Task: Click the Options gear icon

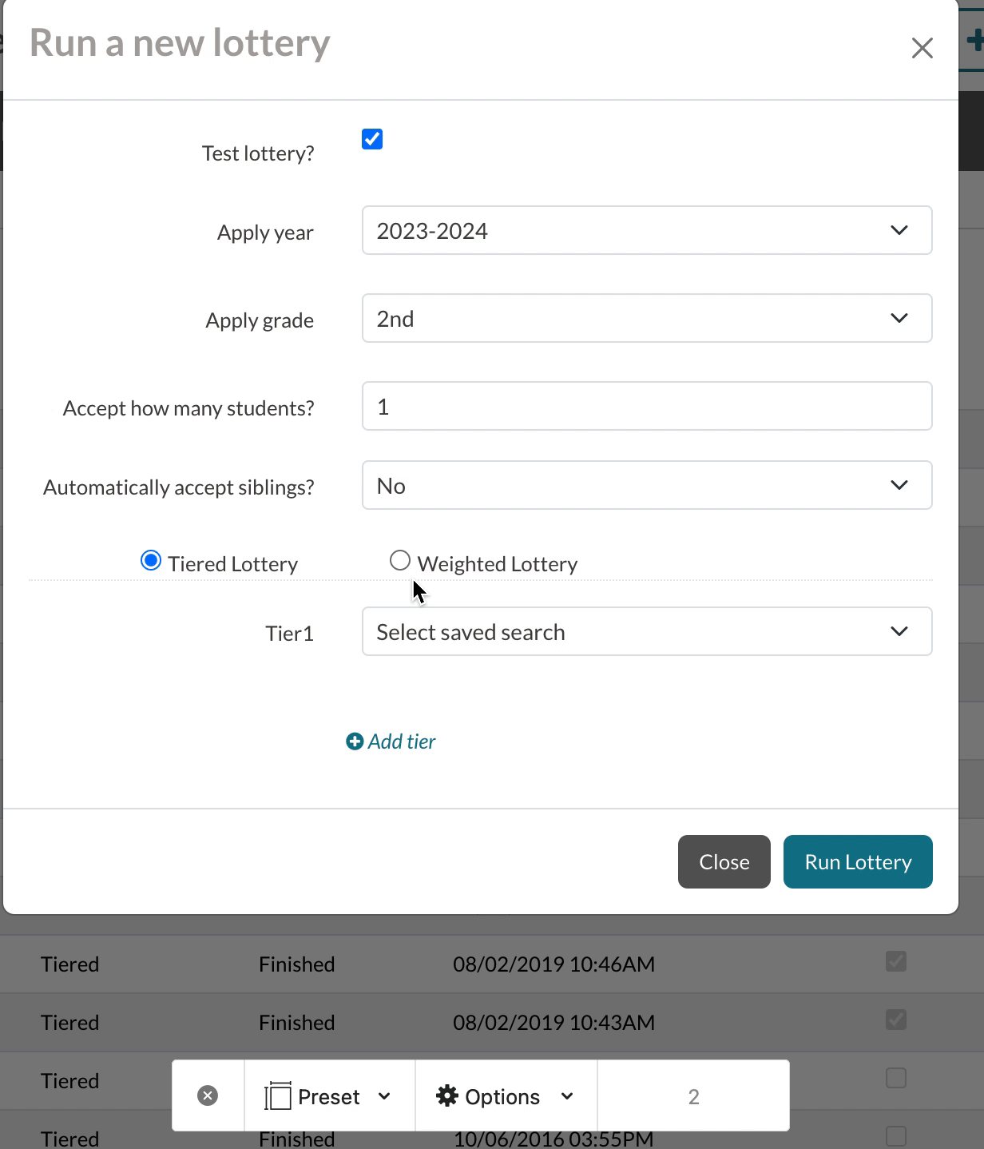Action: pyautogui.click(x=447, y=1096)
